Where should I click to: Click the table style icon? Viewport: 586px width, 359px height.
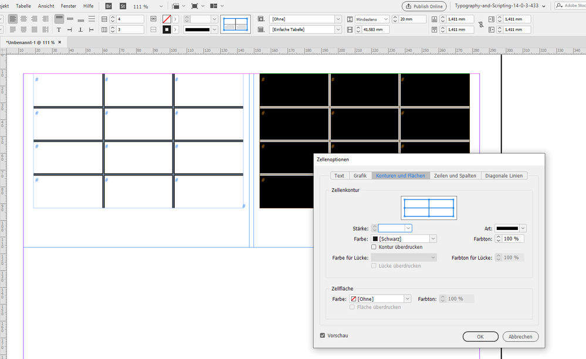click(x=261, y=29)
